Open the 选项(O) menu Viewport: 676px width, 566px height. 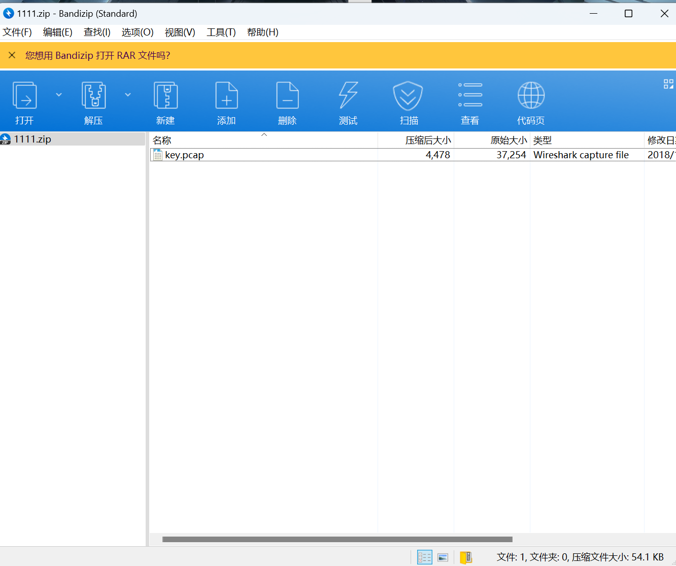pos(138,32)
